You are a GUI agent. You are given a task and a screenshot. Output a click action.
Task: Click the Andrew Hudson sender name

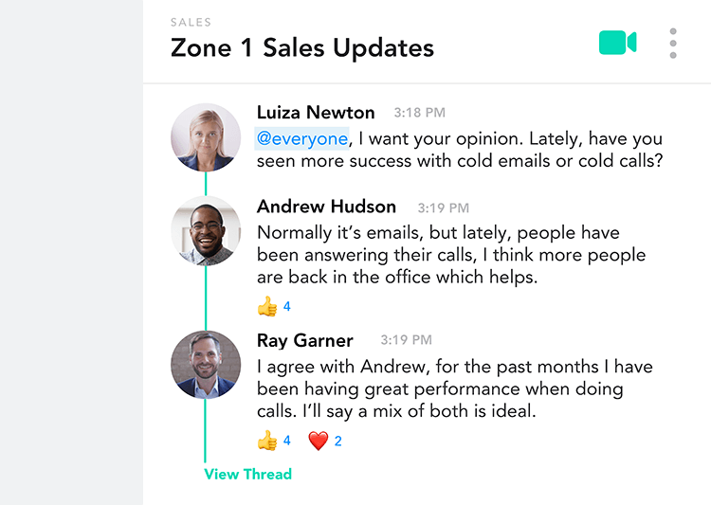(326, 207)
